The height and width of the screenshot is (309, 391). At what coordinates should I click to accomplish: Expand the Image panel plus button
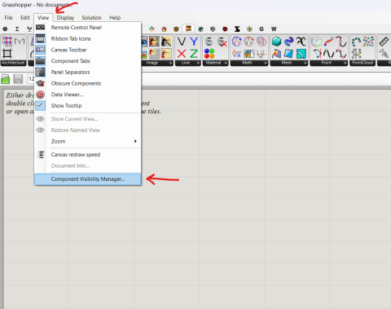[170, 63]
